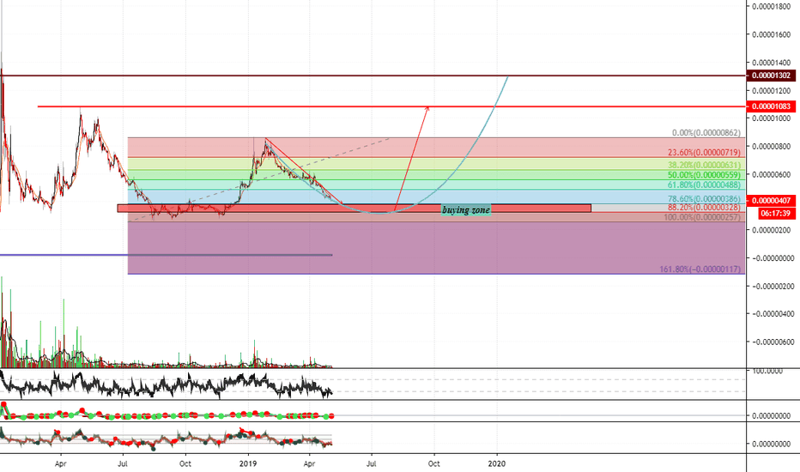Click the 100.0000 oscillator scale label
This screenshot has width=800, height=472.
tap(767, 371)
